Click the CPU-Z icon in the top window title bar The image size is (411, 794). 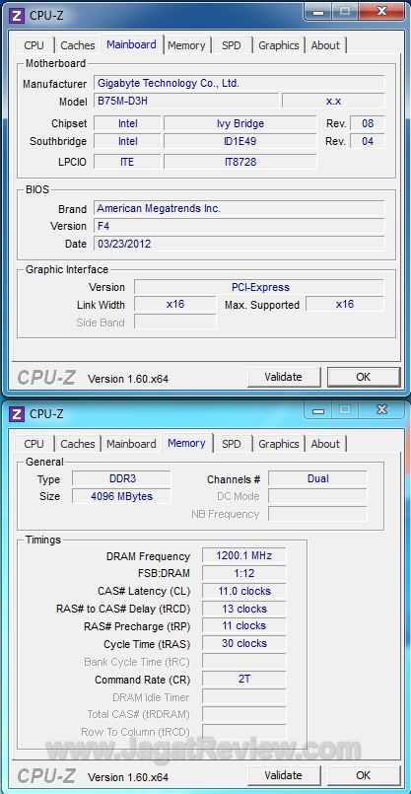[x=17, y=15]
